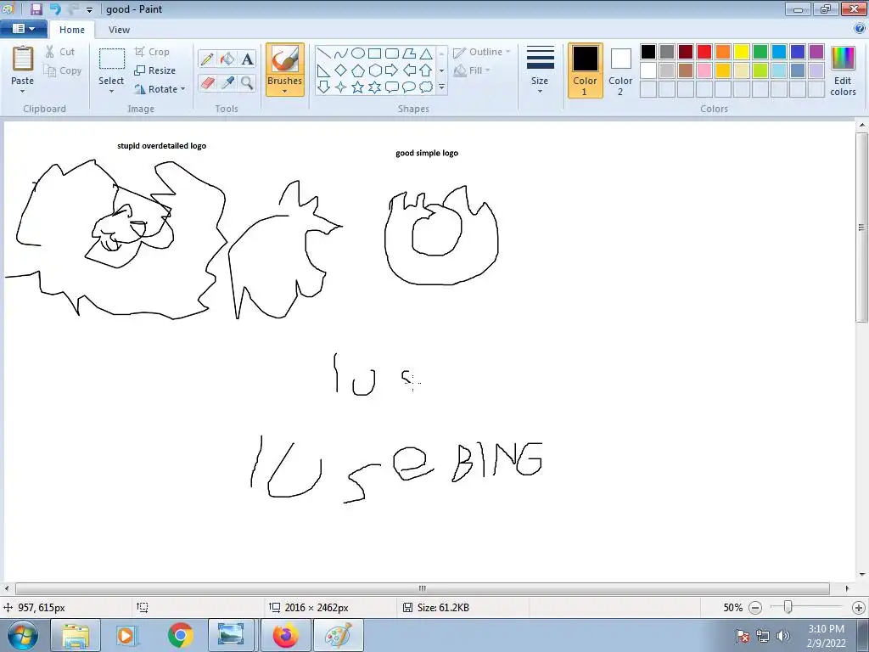Image resolution: width=869 pixels, height=652 pixels.
Task: Click the Paste clipboard icon
Action: tap(23, 59)
